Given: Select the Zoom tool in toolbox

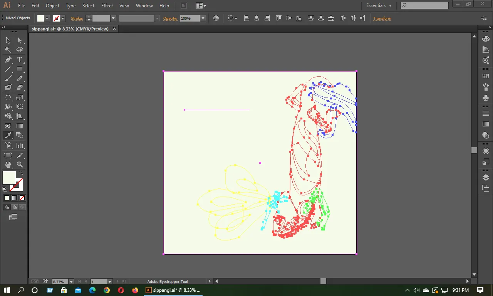Looking at the screenshot, I should click(20, 165).
